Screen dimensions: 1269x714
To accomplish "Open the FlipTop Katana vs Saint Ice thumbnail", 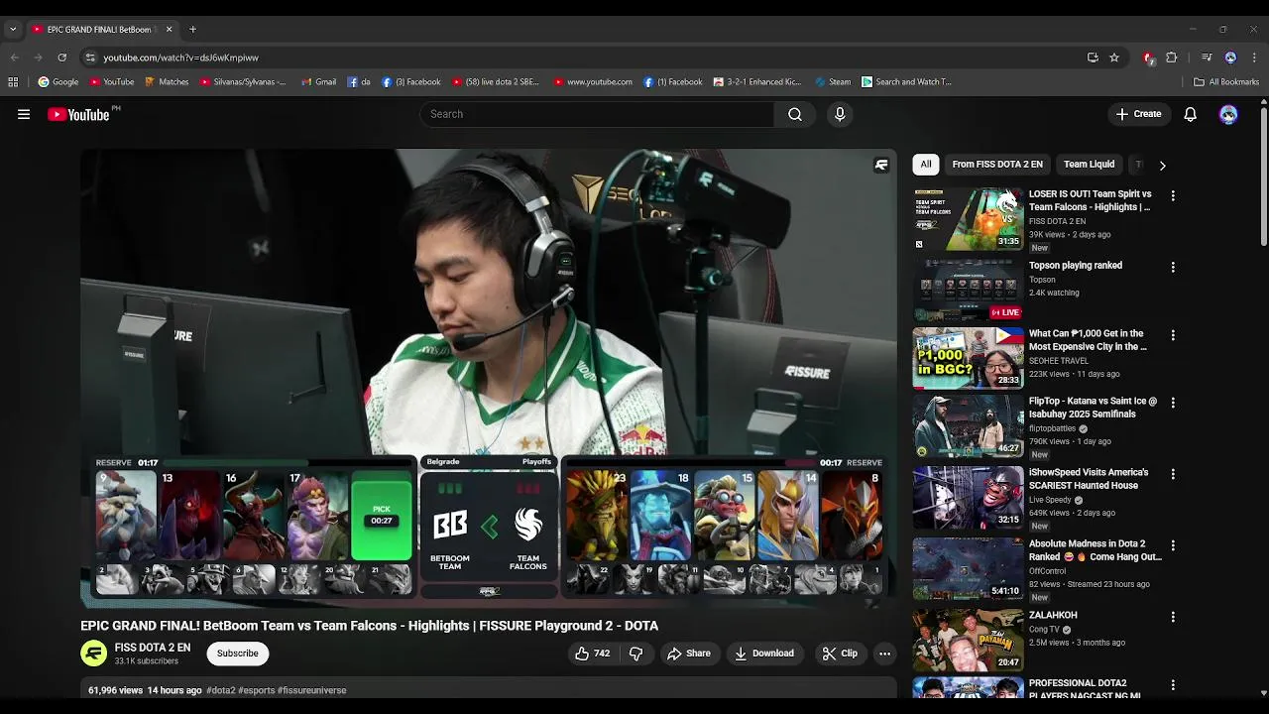I will [x=968, y=426].
